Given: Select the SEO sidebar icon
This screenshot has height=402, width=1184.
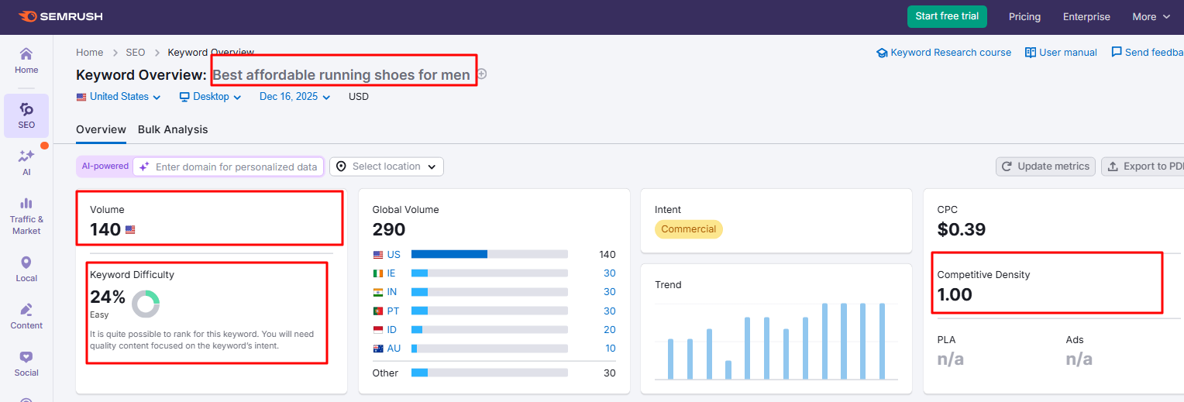Looking at the screenshot, I should coord(26,115).
